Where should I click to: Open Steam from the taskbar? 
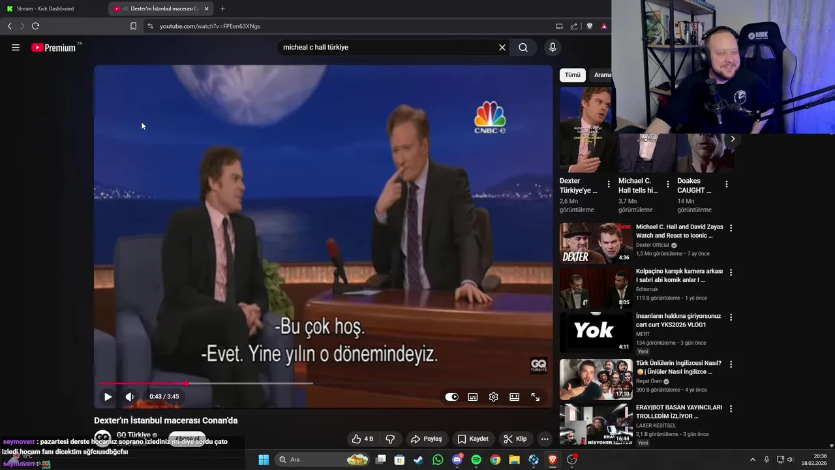[x=419, y=460]
